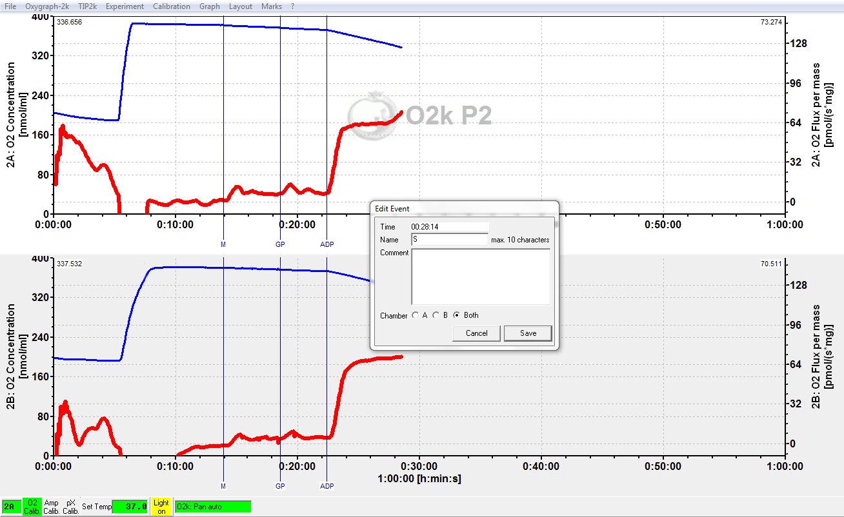This screenshot has width=844, height=517.
Task: Click the 2A: O2 Concentration axis label
Action: [17, 115]
